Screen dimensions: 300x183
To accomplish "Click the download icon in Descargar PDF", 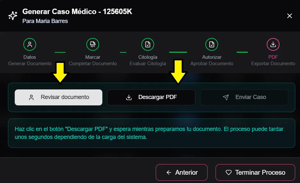I will [129, 97].
